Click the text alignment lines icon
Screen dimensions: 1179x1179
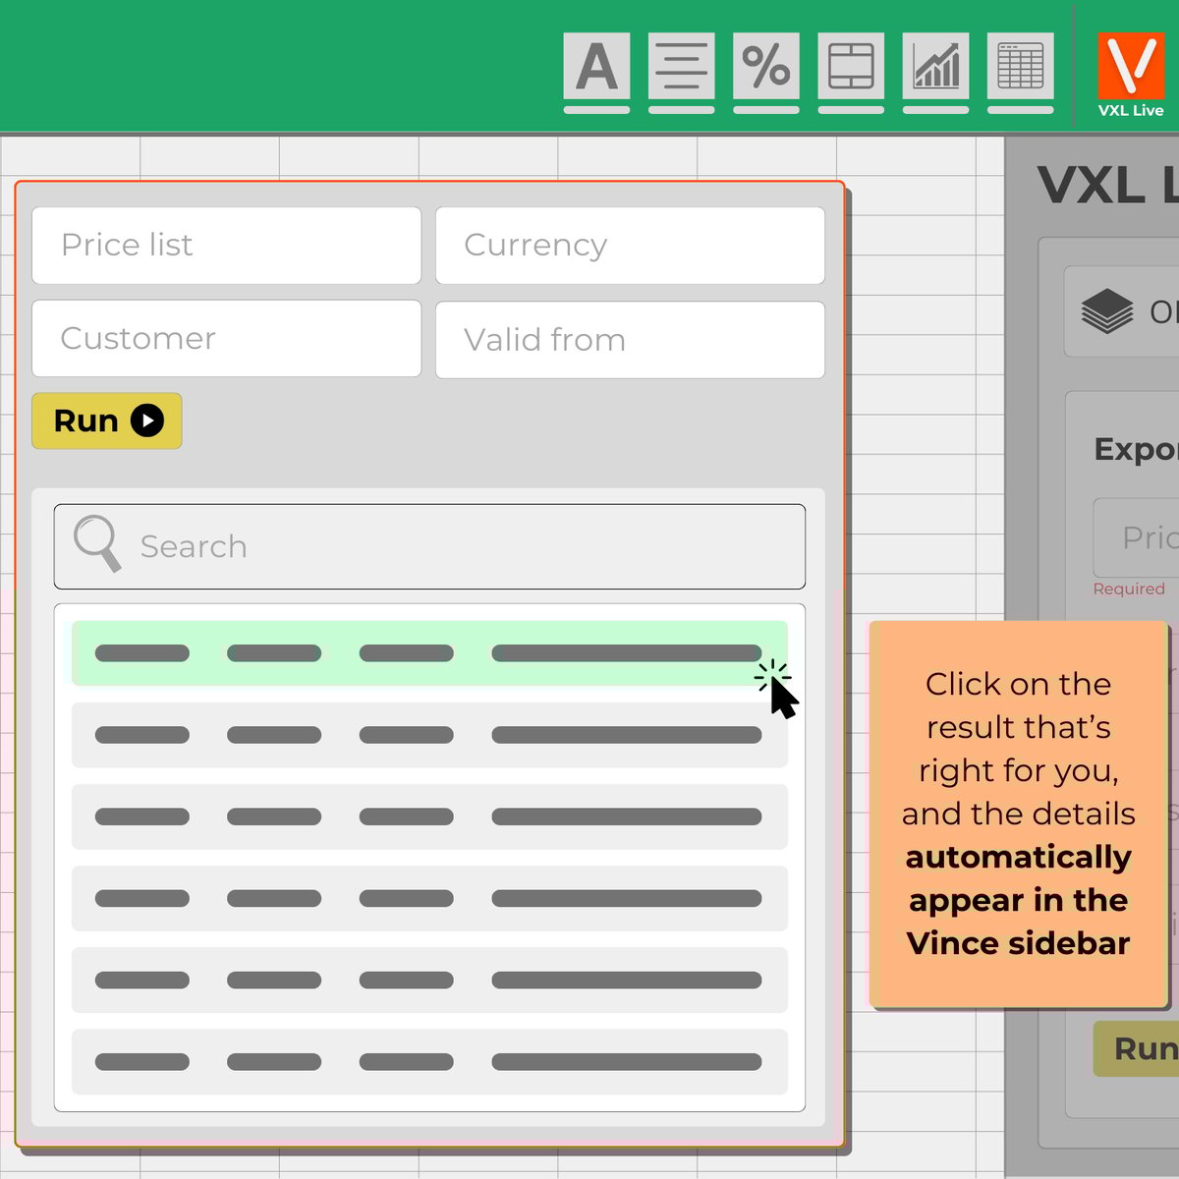pyautogui.click(x=681, y=66)
